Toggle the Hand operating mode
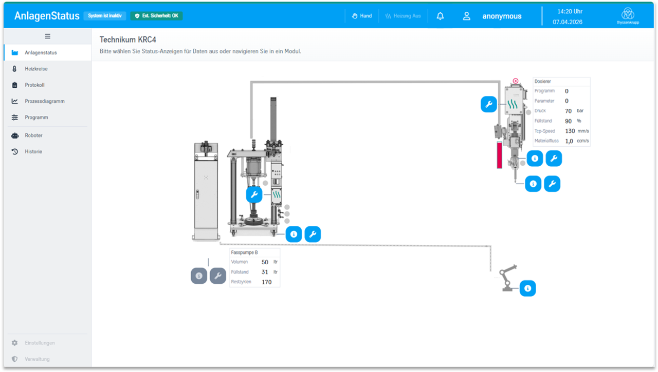The width and height of the screenshot is (658, 372). click(x=362, y=16)
